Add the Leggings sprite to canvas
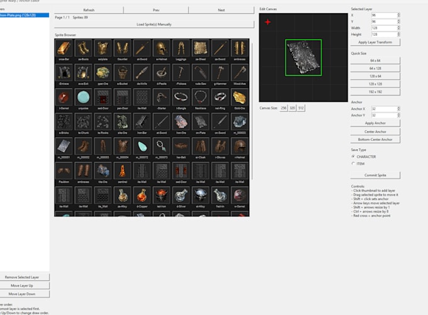Screen dimensions: 428x315 click(181, 48)
